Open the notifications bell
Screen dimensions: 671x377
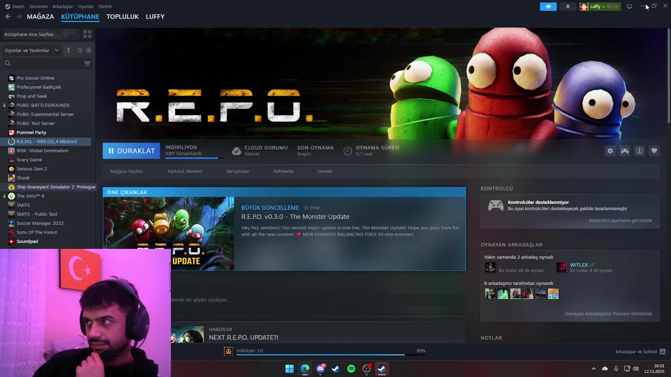point(568,7)
